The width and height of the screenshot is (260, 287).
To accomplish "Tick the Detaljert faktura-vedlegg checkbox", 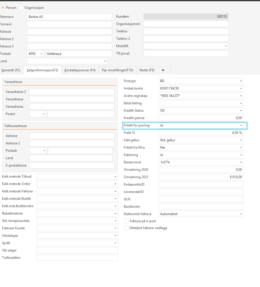I will tap(127, 228).
